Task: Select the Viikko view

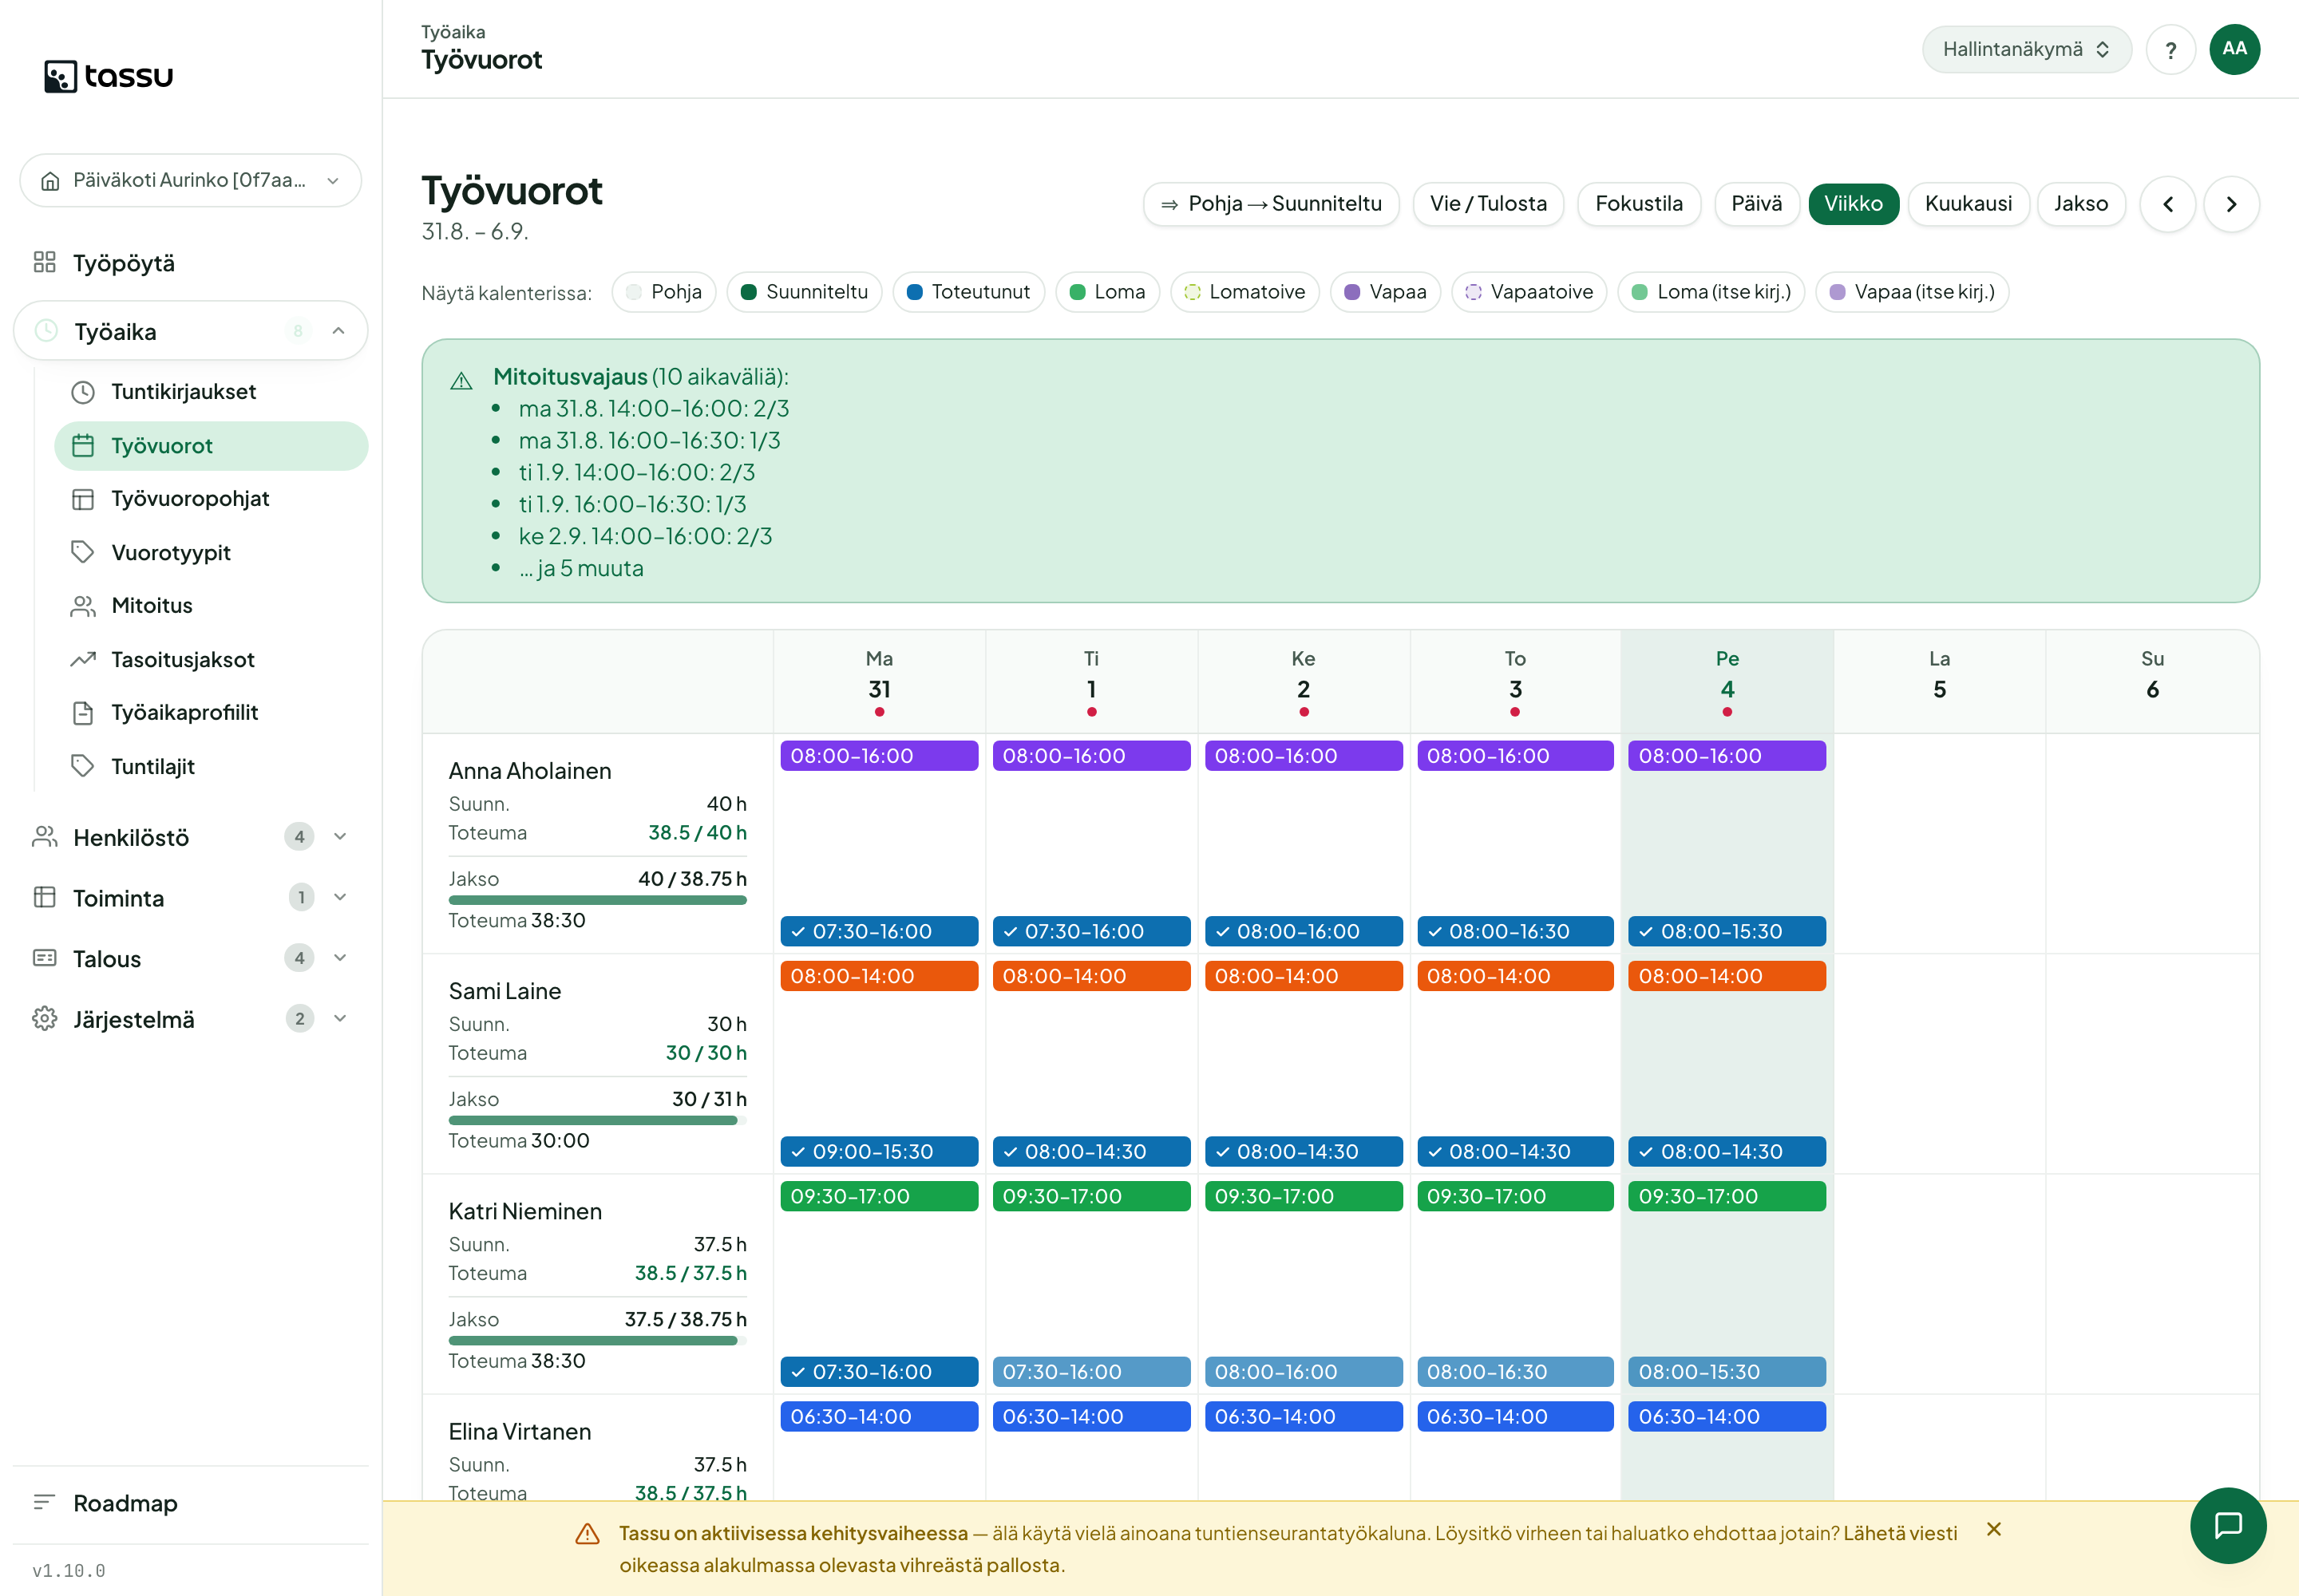Action: click(1853, 204)
